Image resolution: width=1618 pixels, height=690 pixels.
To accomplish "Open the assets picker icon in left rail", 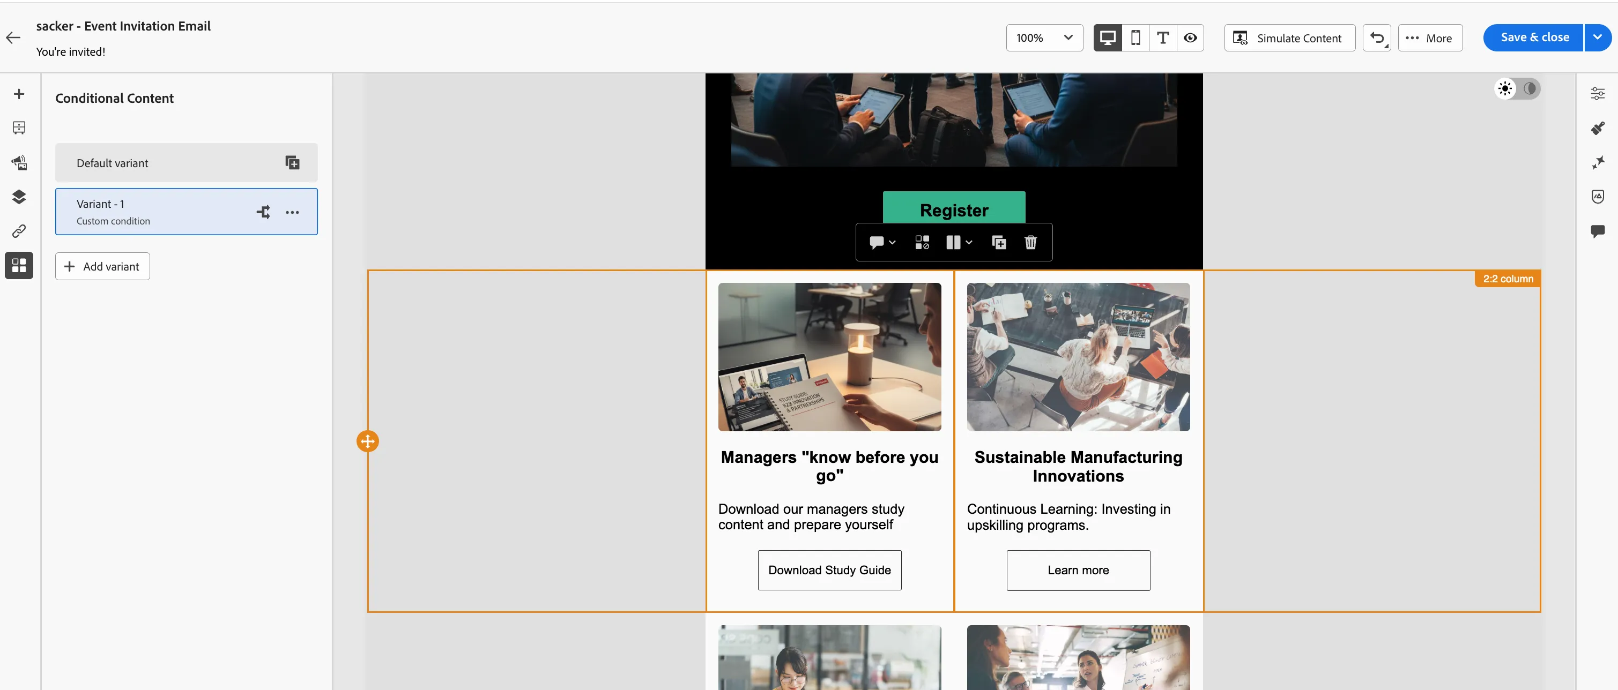I will pos(19,163).
